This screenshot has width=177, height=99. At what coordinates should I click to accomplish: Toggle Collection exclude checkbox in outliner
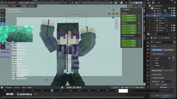click(x=169, y=8)
